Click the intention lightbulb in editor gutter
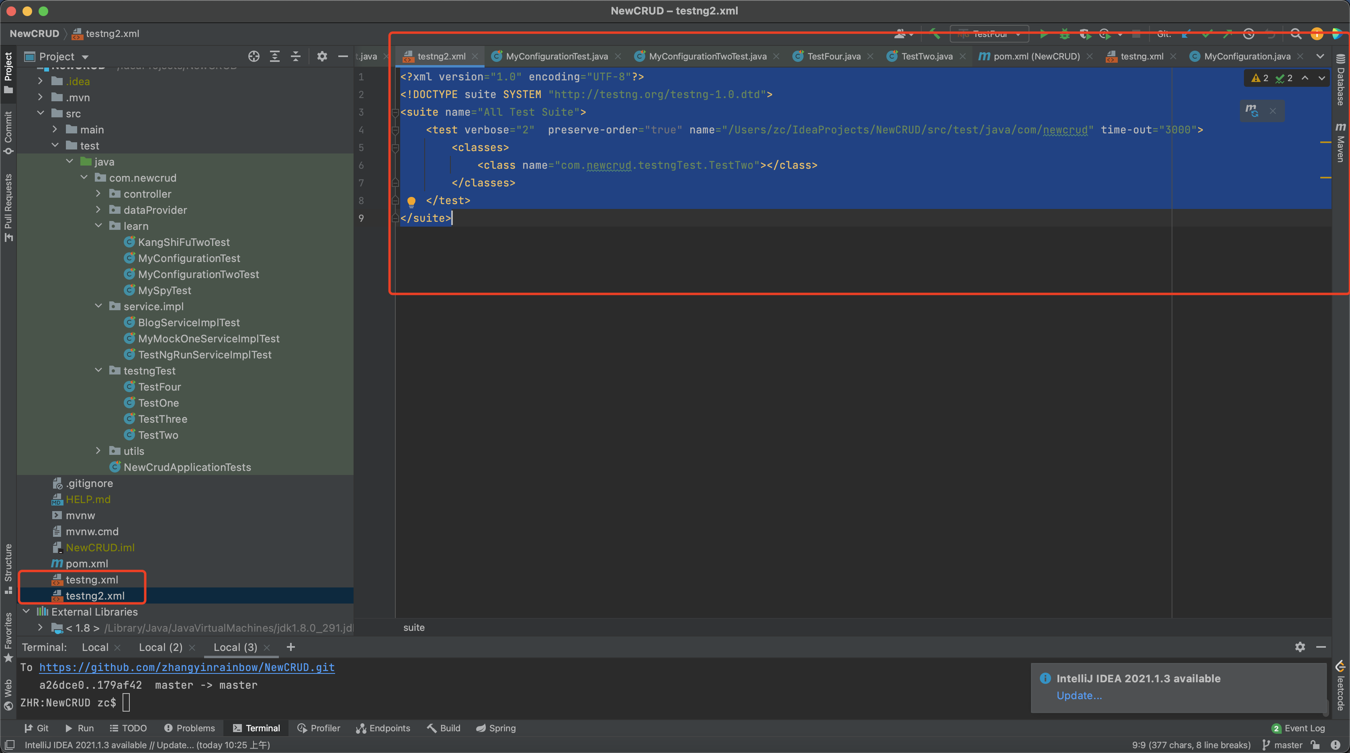The width and height of the screenshot is (1350, 753). click(412, 201)
